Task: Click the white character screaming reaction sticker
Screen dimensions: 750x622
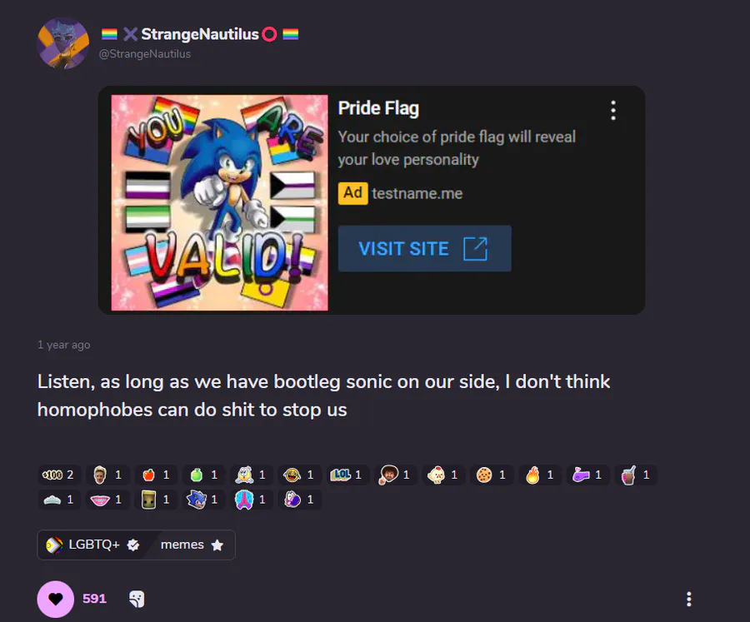Action: [x=252, y=475]
